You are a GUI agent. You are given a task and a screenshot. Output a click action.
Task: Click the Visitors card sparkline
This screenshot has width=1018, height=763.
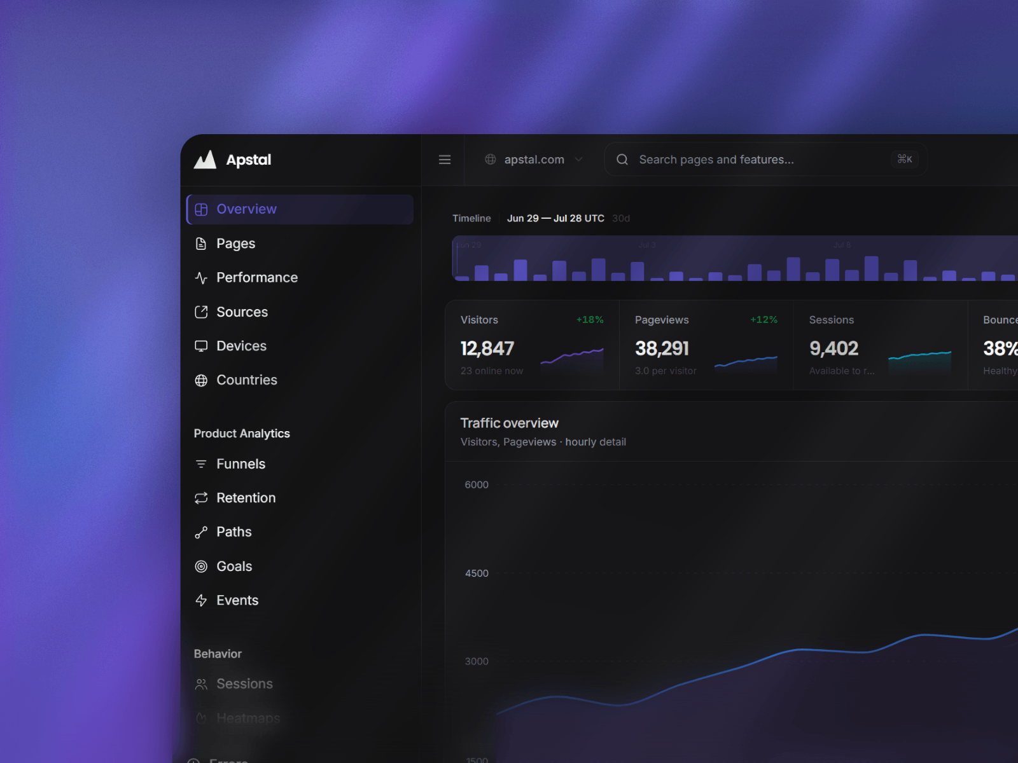[x=572, y=358]
